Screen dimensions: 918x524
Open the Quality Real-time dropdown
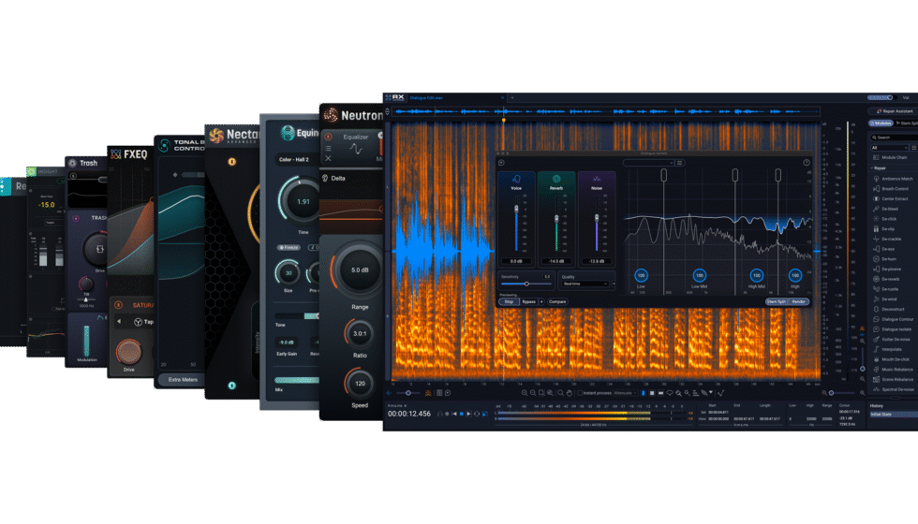pyautogui.click(x=585, y=284)
